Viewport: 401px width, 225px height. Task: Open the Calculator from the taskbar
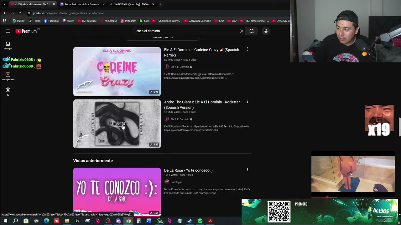click(138, 221)
